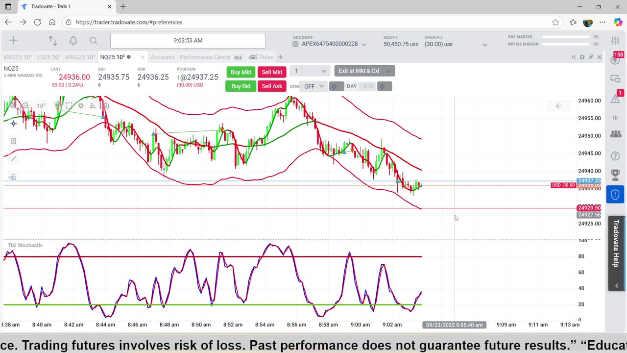This screenshot has height=353, width=627.
Task: Click the order quantity field showing 1
Action: (304, 71)
